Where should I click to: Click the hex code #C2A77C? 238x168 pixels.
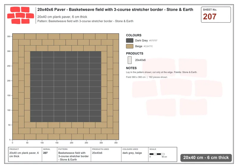[x=148, y=46]
